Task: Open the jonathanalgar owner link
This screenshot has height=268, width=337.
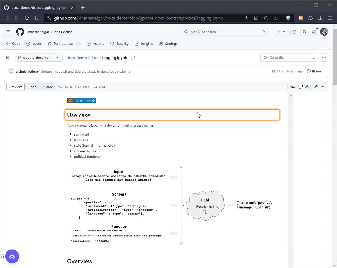Action: click(x=38, y=32)
